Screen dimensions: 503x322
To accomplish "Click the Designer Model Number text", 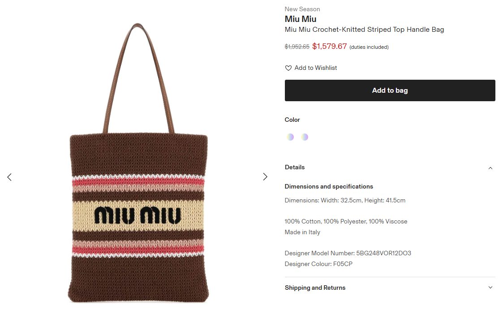I will click(348, 253).
